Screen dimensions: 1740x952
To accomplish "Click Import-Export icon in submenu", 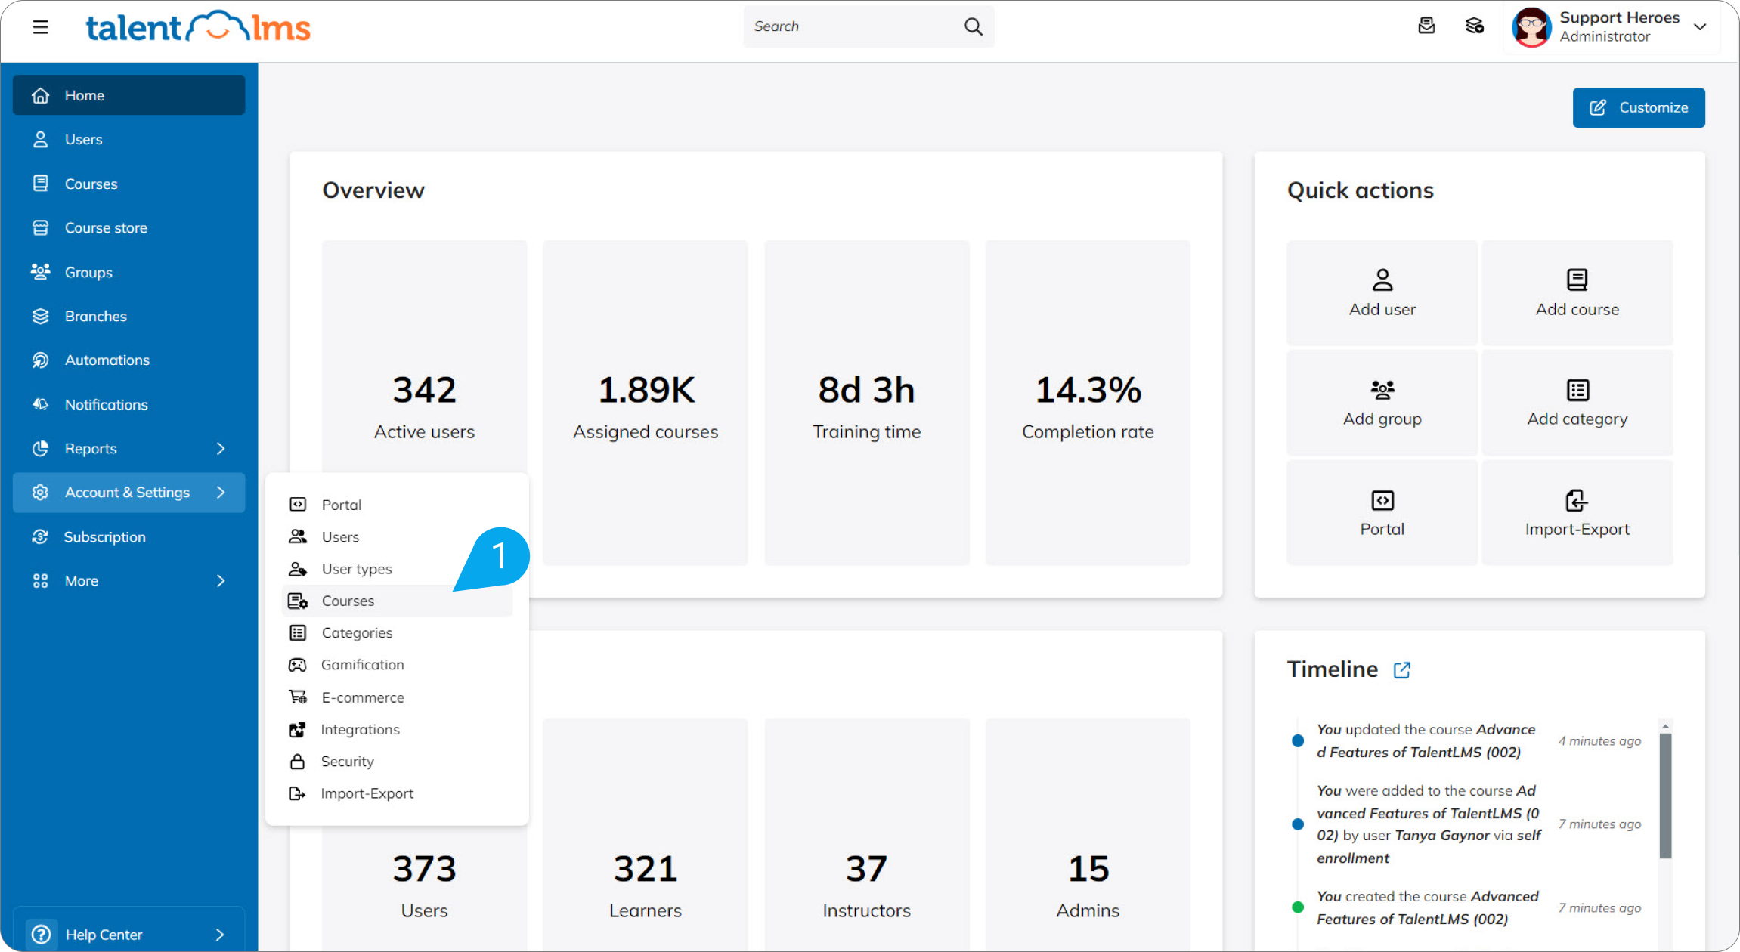I will (298, 794).
